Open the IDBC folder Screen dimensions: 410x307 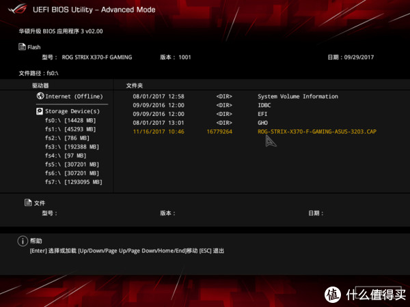coord(264,105)
